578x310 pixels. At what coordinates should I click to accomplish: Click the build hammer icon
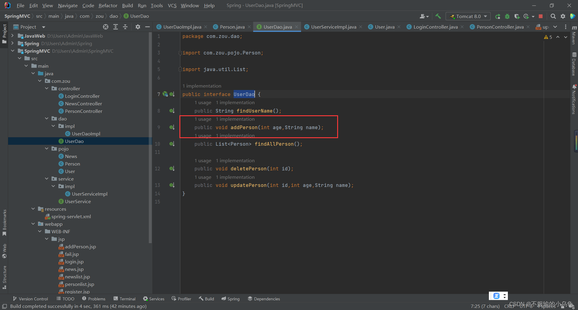[438, 16]
